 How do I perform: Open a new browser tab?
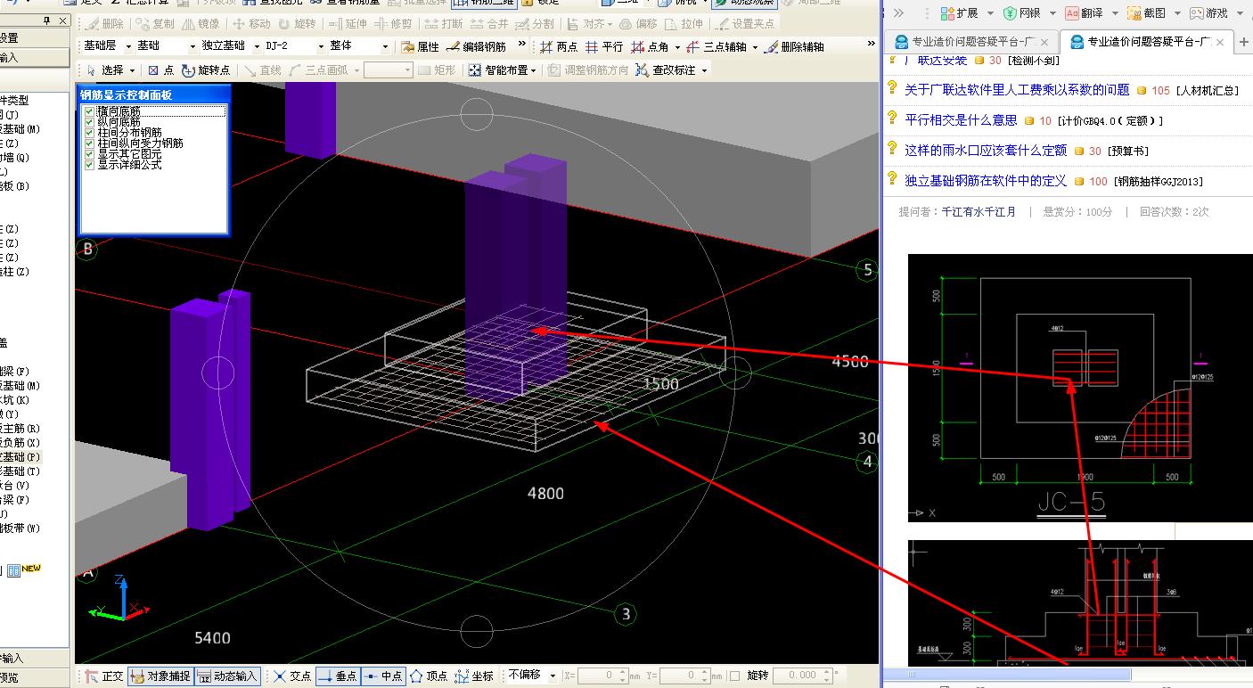[x=1244, y=41]
